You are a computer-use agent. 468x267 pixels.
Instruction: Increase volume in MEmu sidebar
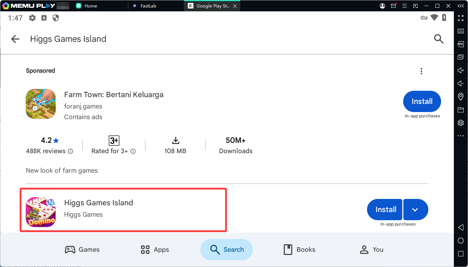461,71
